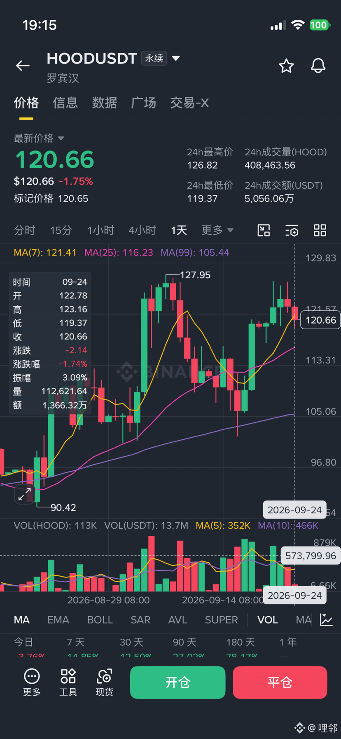This screenshot has width=341, height=739.
Task: Open chart indicator settings icon
Action: coord(292,230)
